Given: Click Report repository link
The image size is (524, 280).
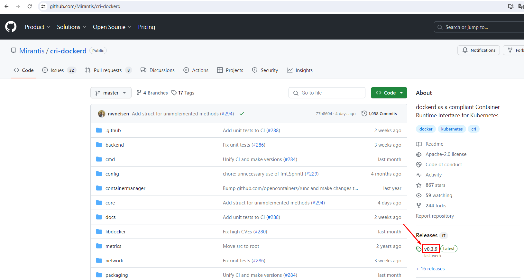Looking at the screenshot, I should click(435, 216).
